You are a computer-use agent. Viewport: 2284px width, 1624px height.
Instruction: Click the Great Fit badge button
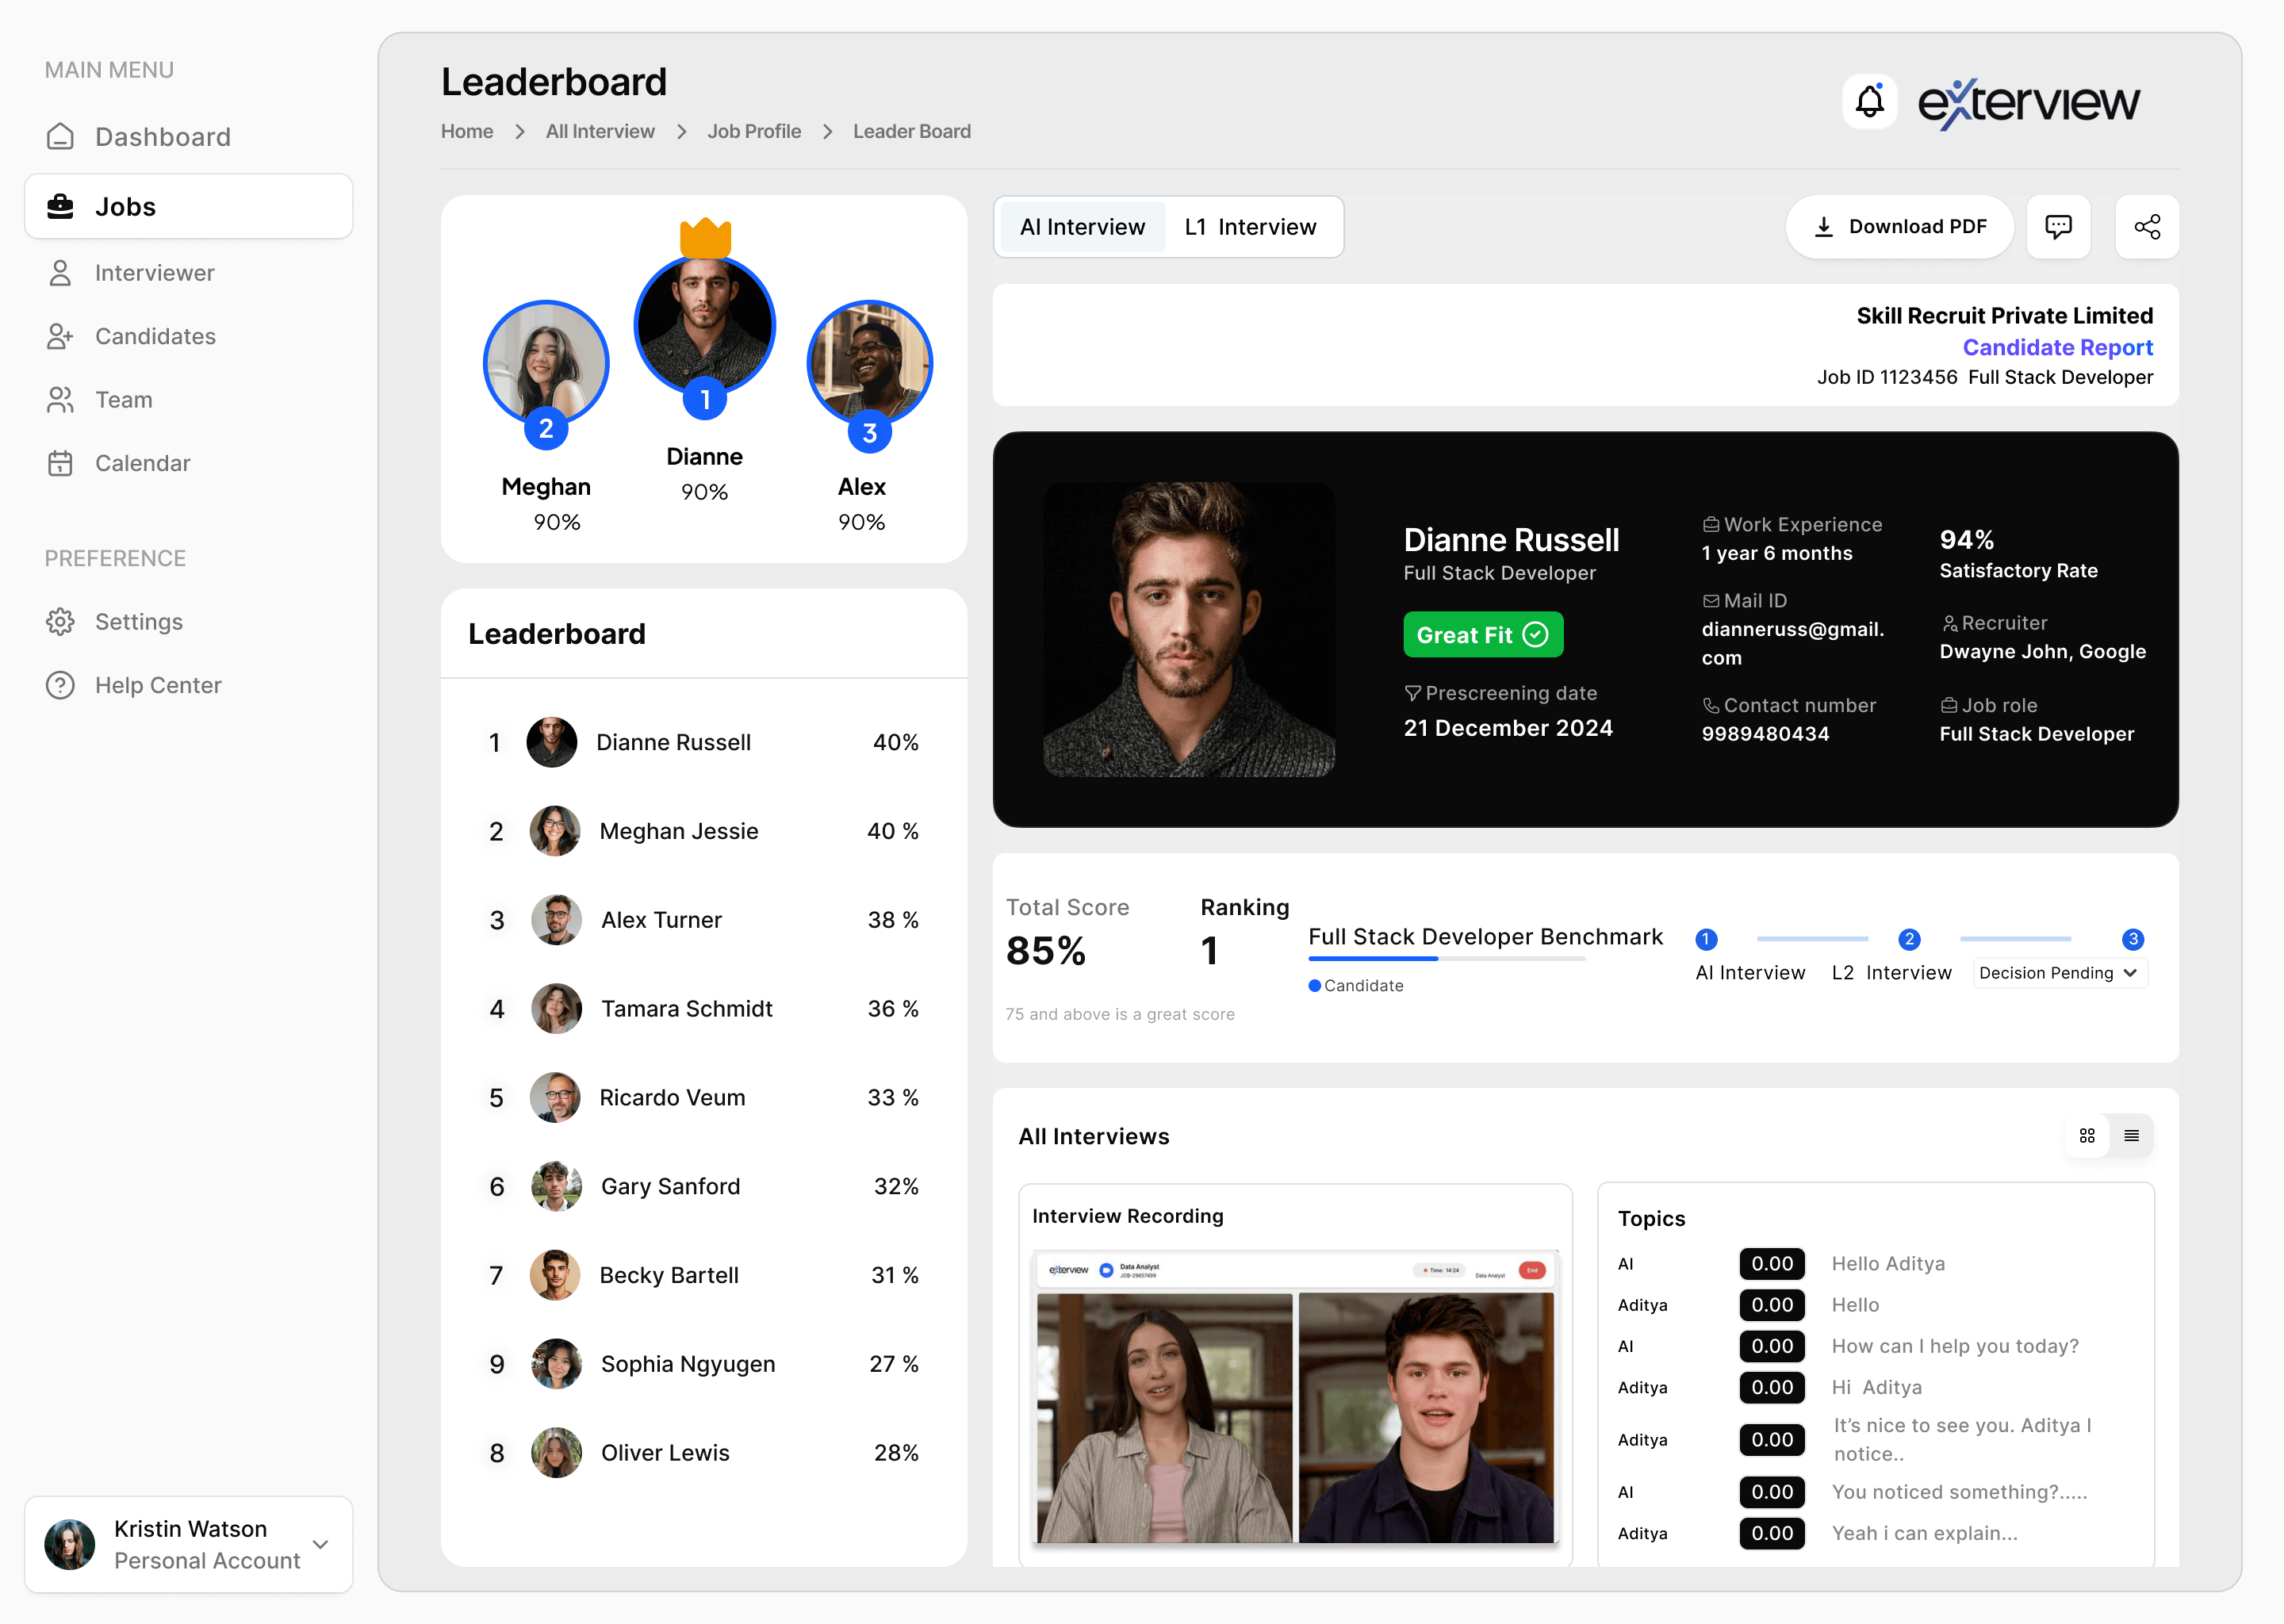pyautogui.click(x=1482, y=634)
